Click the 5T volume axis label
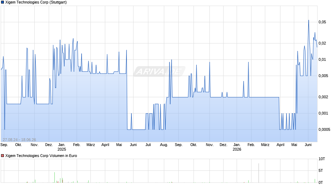Image resolution: width=332 pixels, height=186 pixels. click(x=321, y=170)
